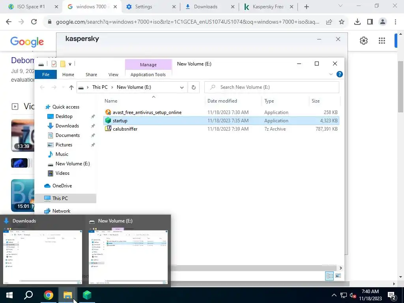Open Videos in navigation pane
This screenshot has width=404, height=303.
coord(62,173)
